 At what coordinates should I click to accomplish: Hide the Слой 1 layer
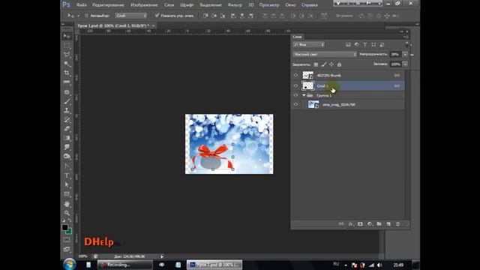[x=295, y=86]
